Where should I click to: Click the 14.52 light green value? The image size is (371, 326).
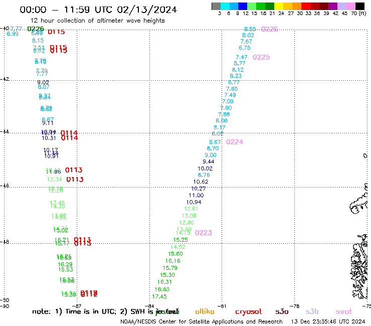[x=177, y=247]
